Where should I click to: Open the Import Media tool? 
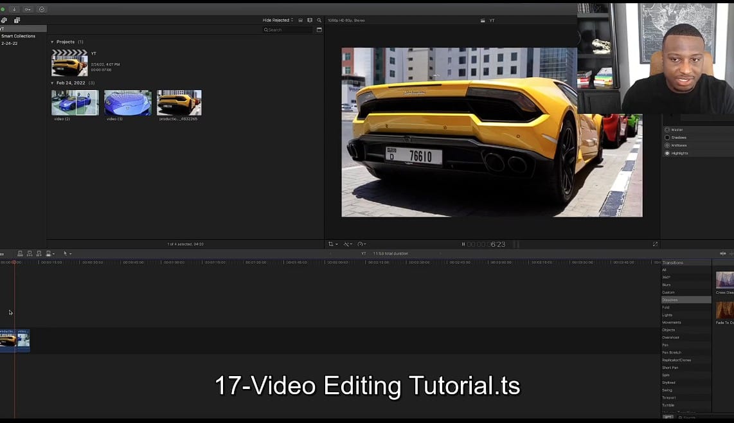(14, 8)
